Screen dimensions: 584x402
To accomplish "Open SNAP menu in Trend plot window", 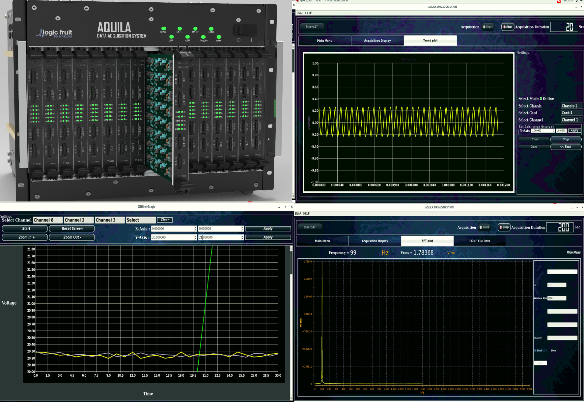I will [300, 13].
